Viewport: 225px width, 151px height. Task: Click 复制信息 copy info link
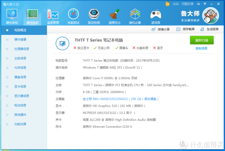point(201,48)
